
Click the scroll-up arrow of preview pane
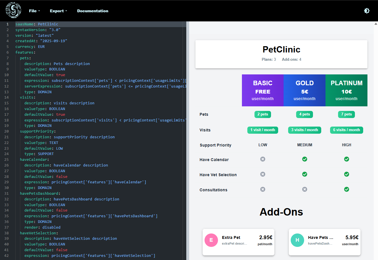coord(375,24)
